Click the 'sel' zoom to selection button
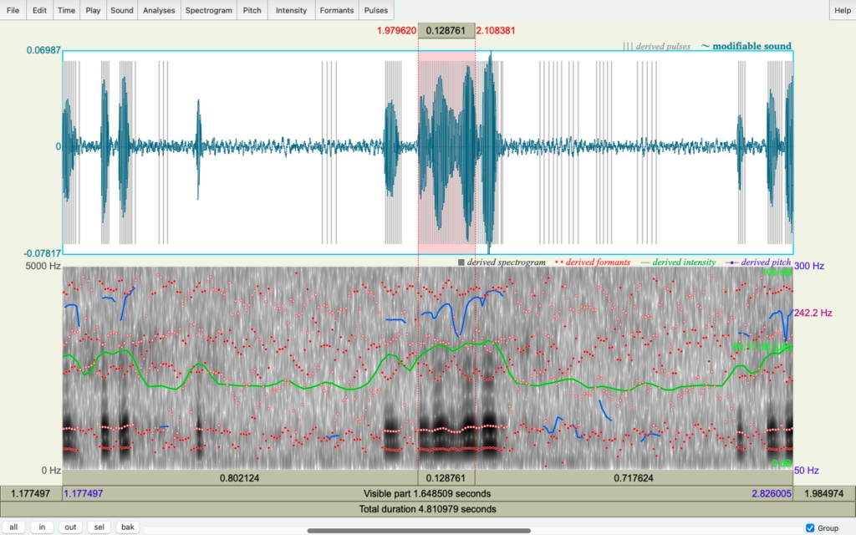Viewport: 856px width, 535px height. (x=99, y=527)
